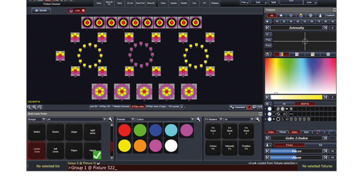Pick the red colour preset swatch
Screen dimensions: 363x181
(x=124, y=130)
